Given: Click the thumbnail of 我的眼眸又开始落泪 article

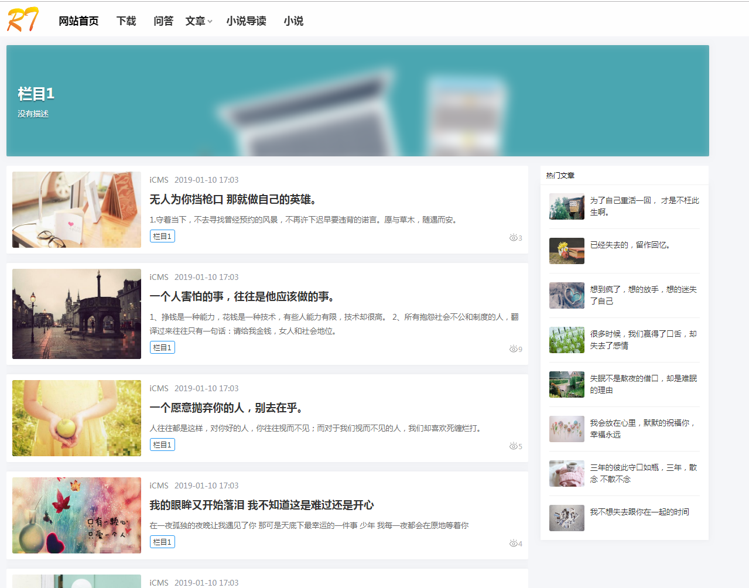Looking at the screenshot, I should (x=77, y=515).
